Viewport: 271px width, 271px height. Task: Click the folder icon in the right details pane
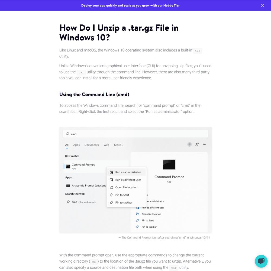click(138, 214)
